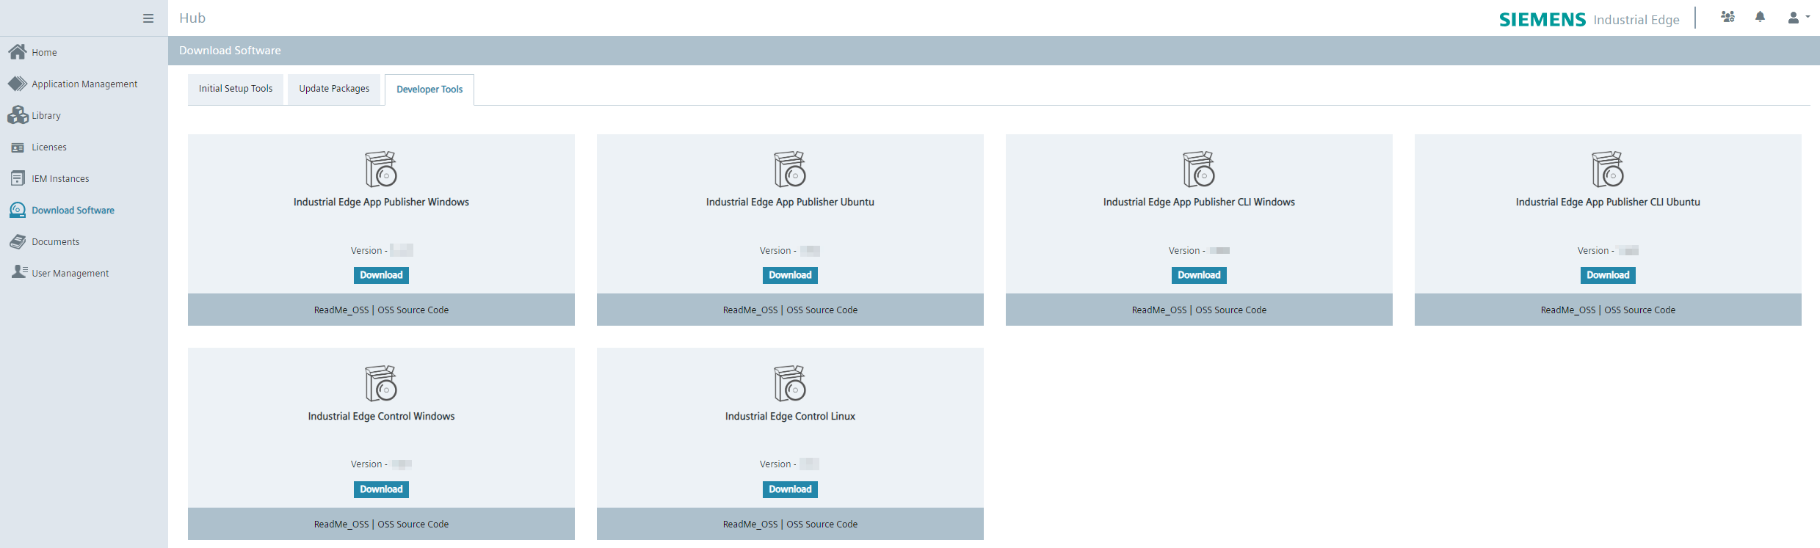
Task: Click 'Industrial Edge App Publisher Windows' title
Action: point(381,202)
